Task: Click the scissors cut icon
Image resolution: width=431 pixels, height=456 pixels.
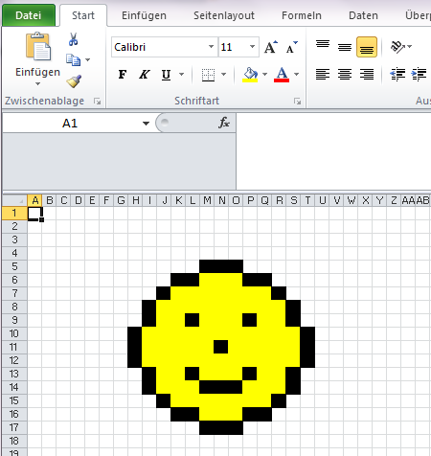Action: [73, 39]
